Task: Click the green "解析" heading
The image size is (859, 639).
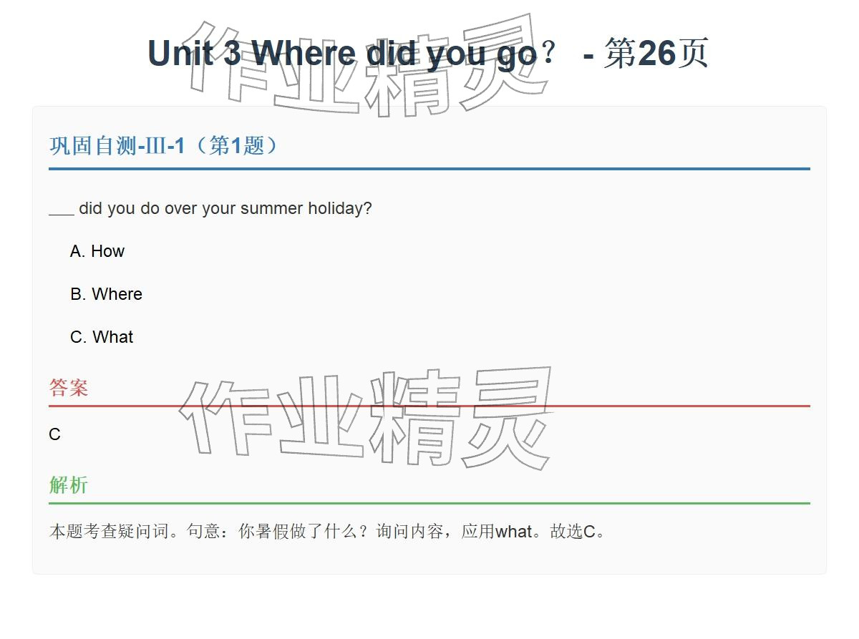Action: pos(69,485)
